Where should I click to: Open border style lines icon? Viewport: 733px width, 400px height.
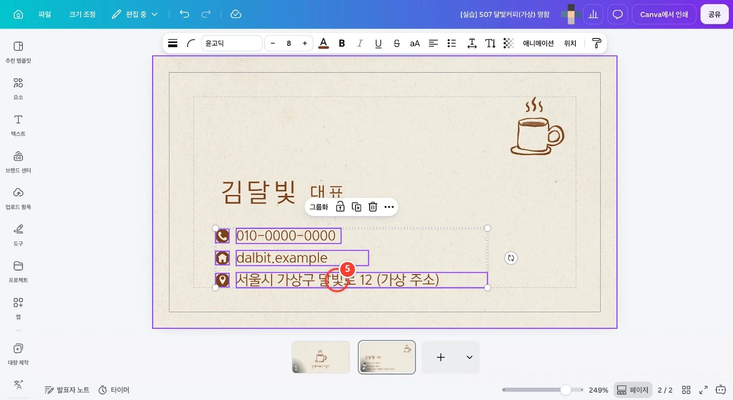(173, 43)
